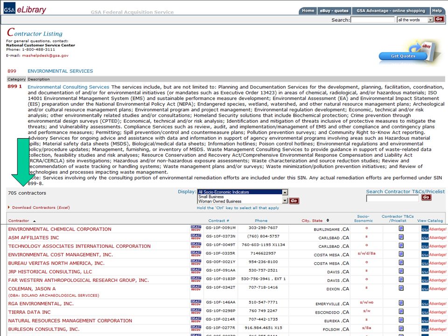The height and width of the screenshot is (336, 448).
Task: Open GSA Advantage catalog for Burleson Consulting
Action: click(434, 329)
